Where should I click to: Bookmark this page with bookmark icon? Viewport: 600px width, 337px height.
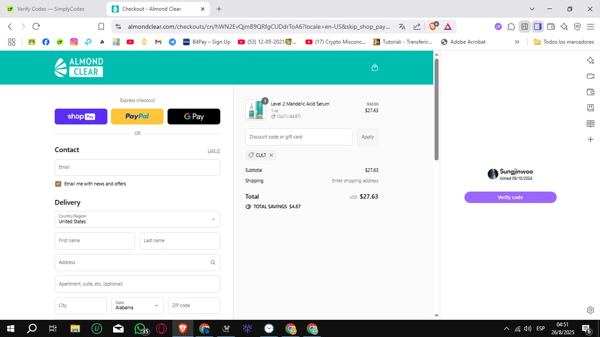pyautogui.click(x=101, y=26)
